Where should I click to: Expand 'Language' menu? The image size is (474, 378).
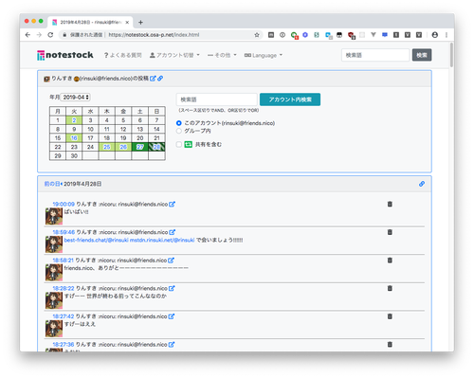pos(264,55)
